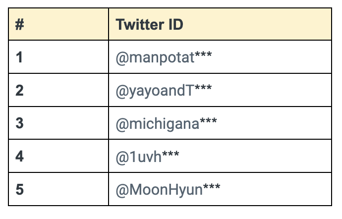Click the # column header
Image resolution: width=342 pixels, height=219 pixels.
58,24
